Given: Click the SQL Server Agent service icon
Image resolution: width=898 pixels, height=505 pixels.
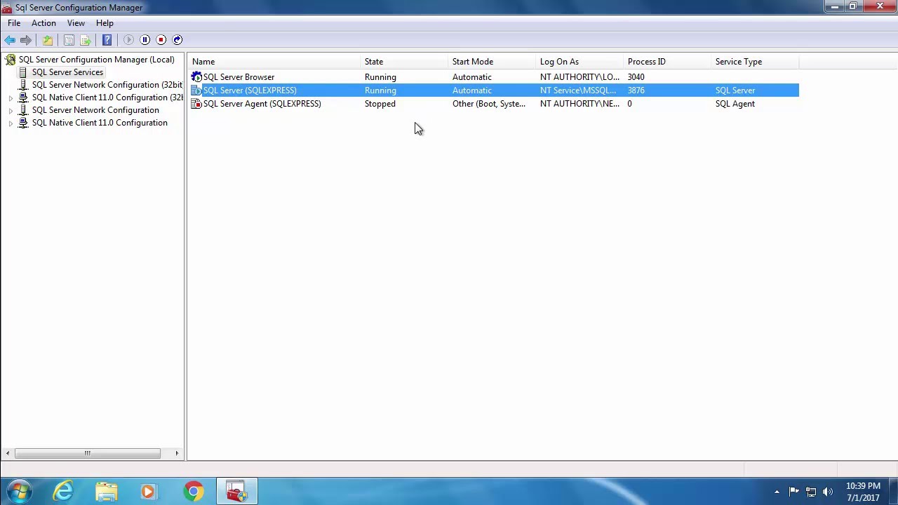Looking at the screenshot, I should tap(196, 104).
